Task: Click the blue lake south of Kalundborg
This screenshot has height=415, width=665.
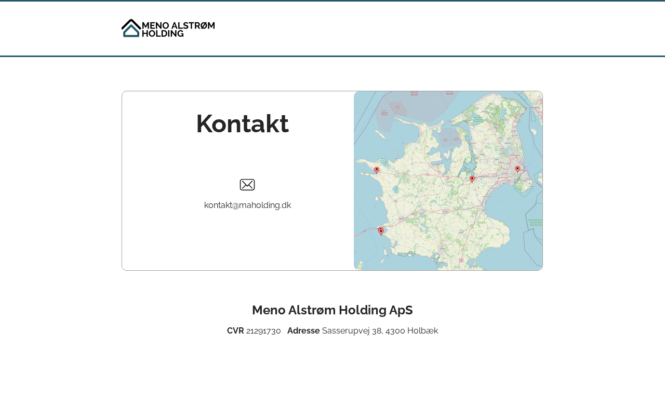Action: click(x=395, y=189)
